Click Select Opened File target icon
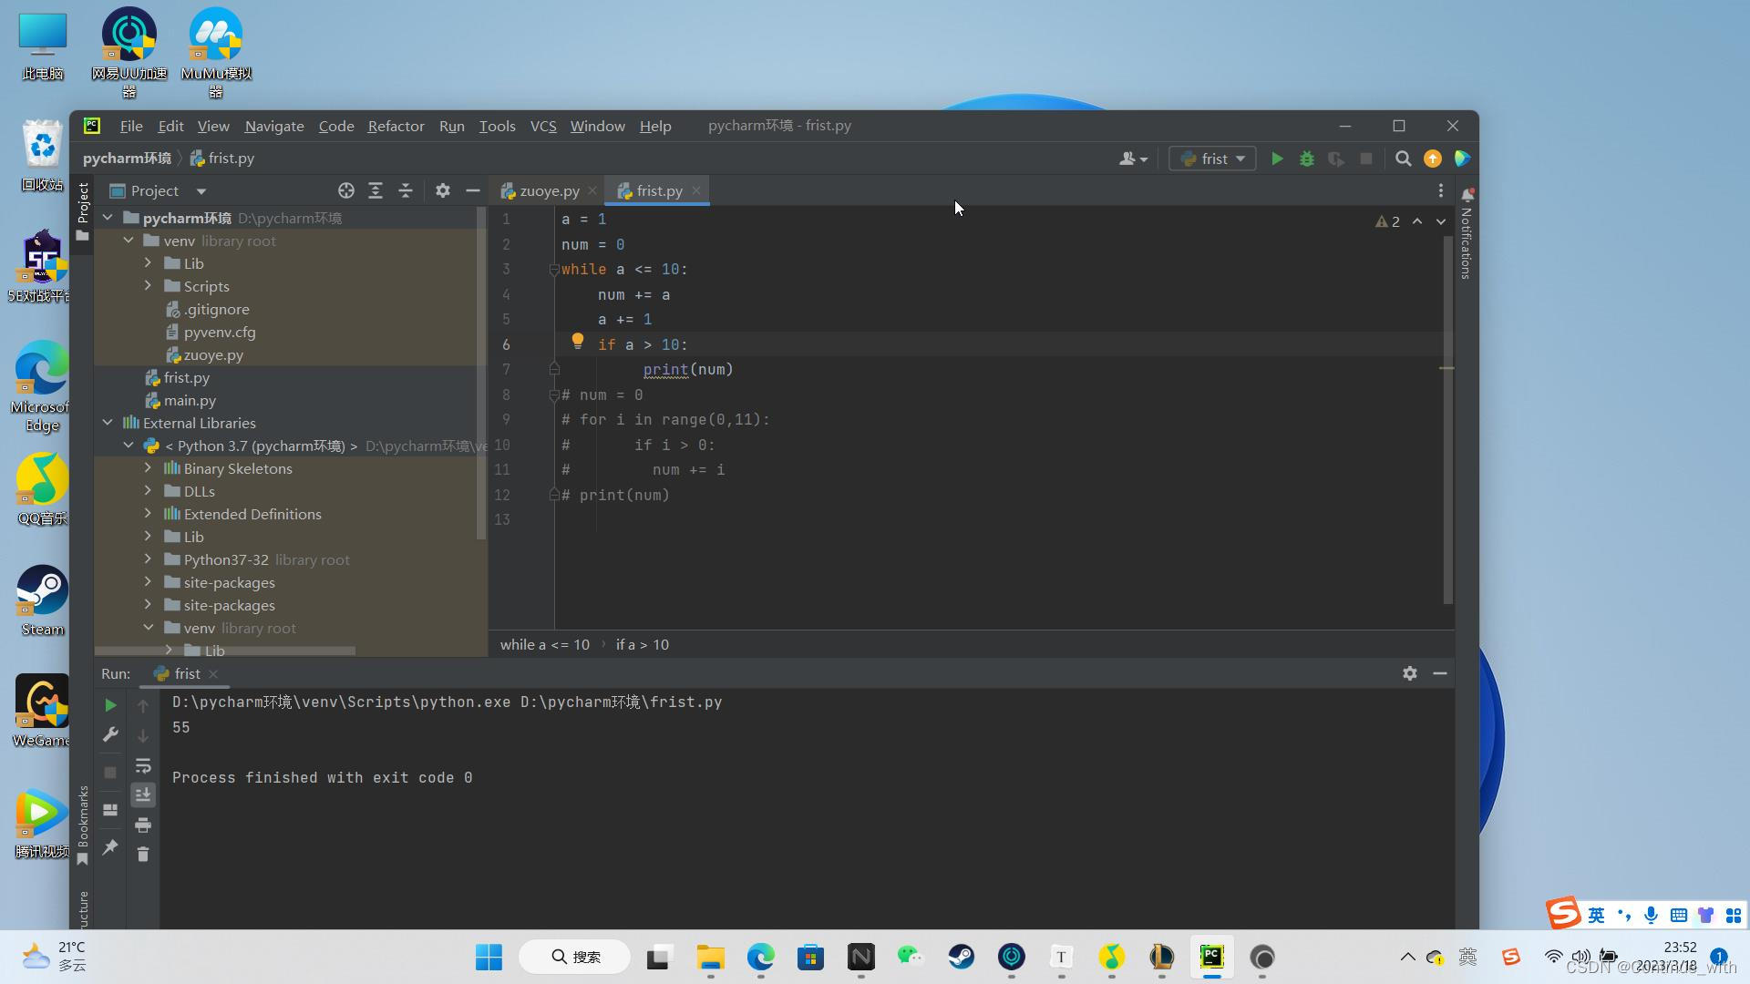This screenshot has height=984, width=1750. coord(346,190)
